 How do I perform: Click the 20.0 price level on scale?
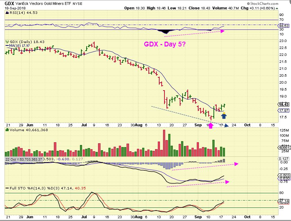[x=283, y=83]
